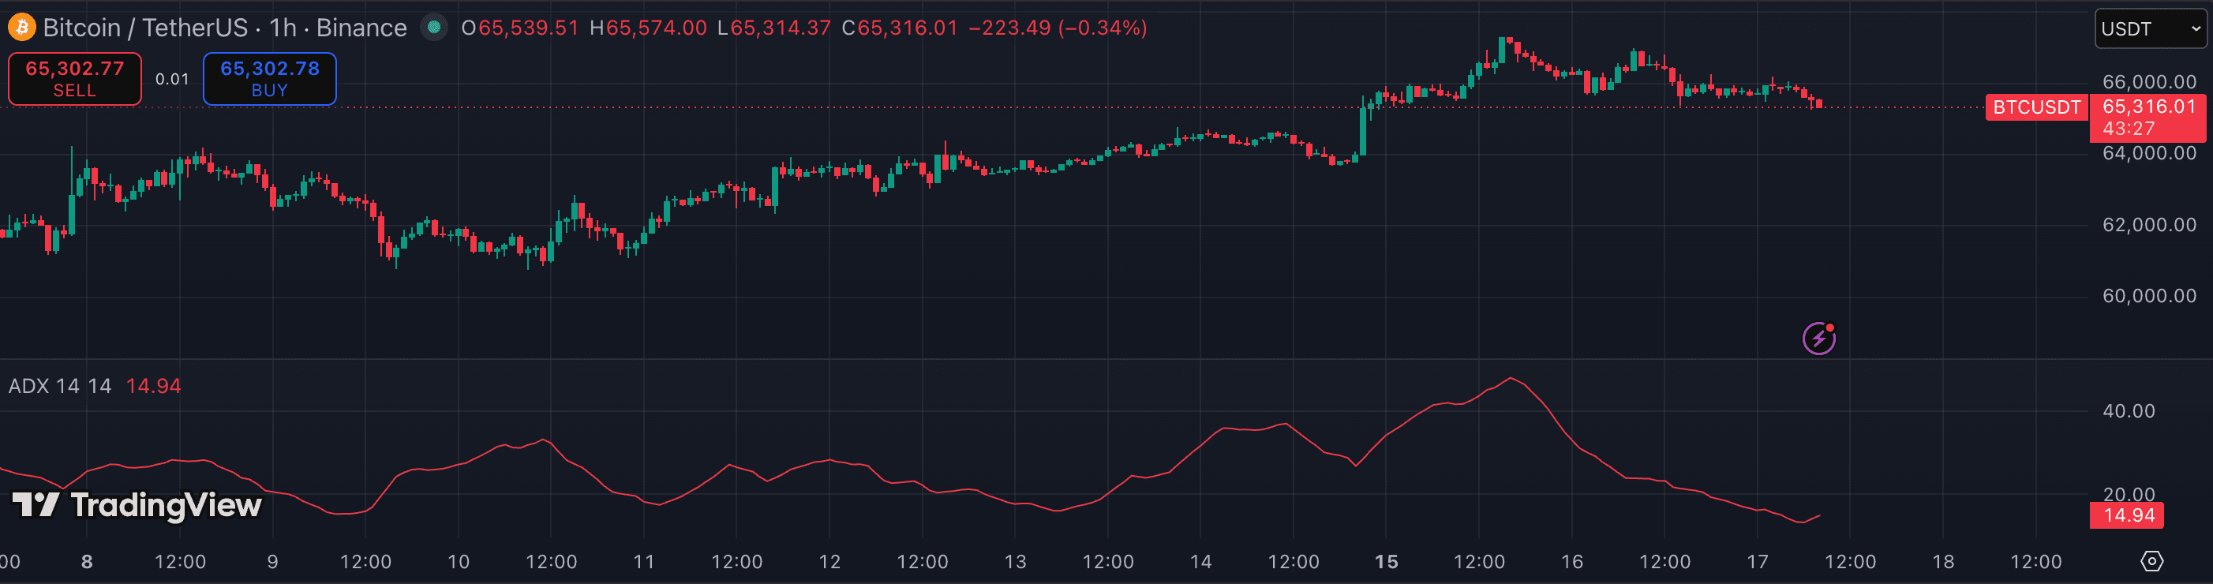Click the low price 65,314.37 value

coord(780,28)
